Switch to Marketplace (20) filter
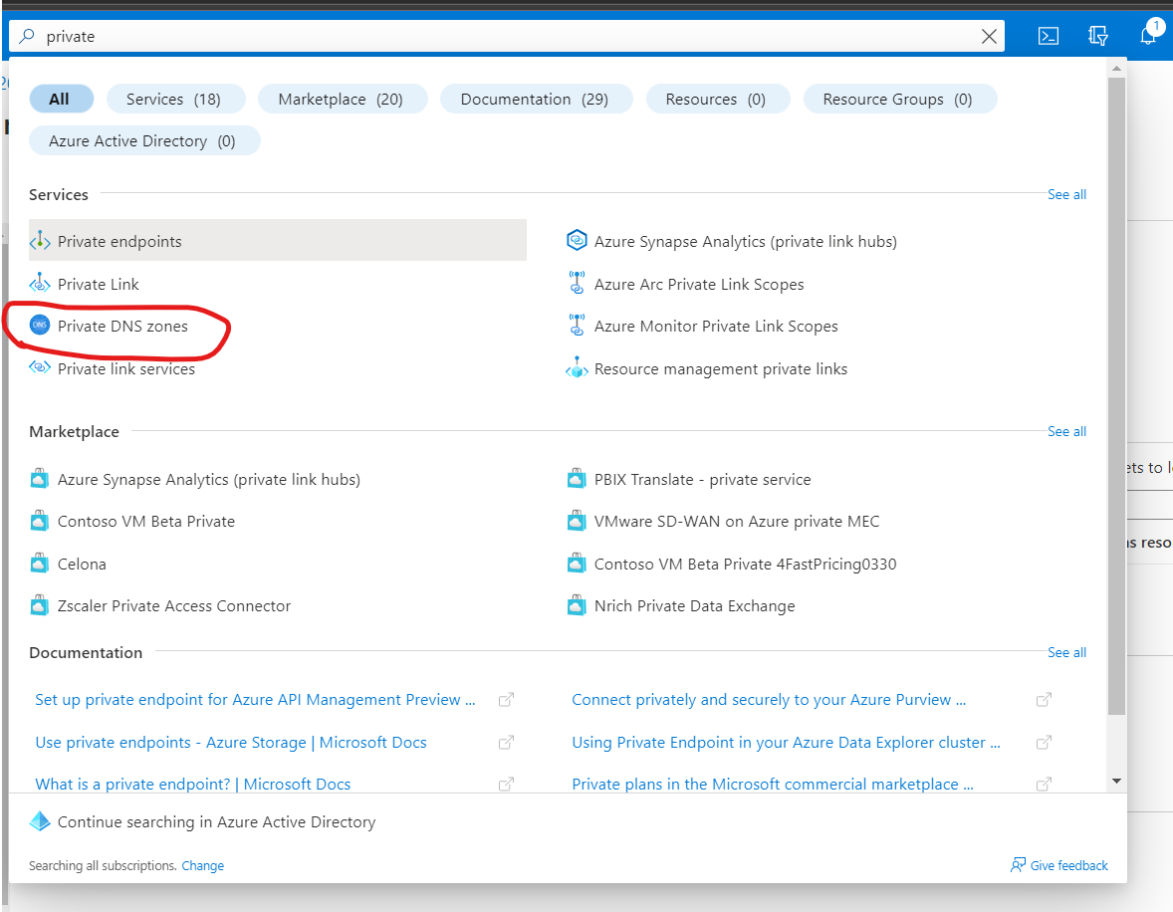This screenshot has width=1173, height=912. 342,100
